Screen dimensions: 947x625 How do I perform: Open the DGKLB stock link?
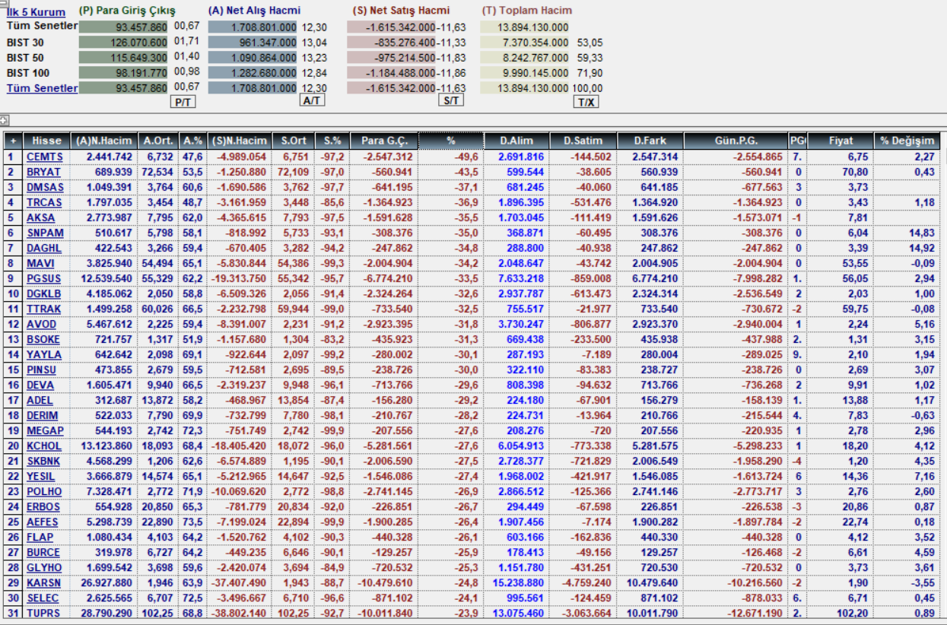[44, 293]
